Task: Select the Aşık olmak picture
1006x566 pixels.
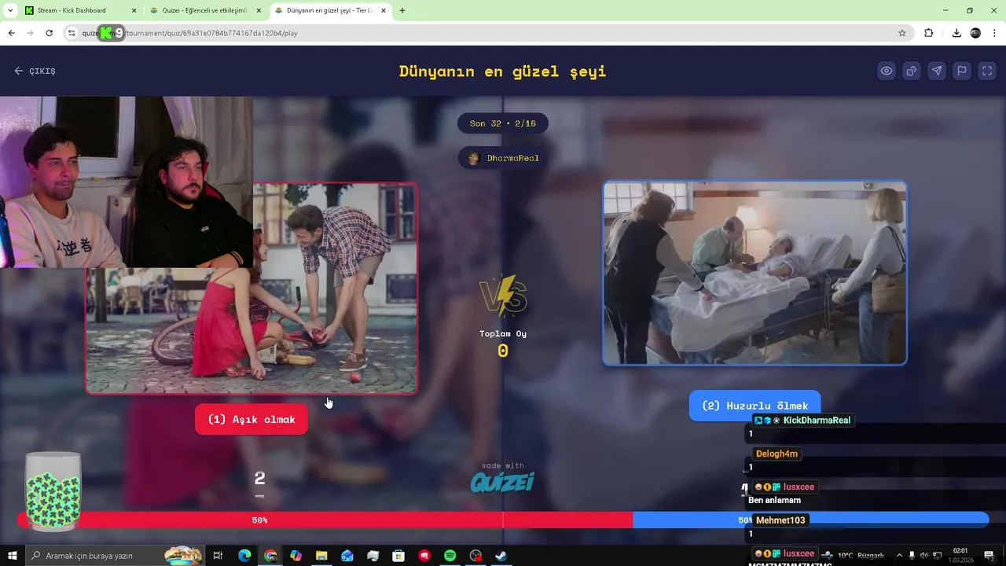Action: [x=251, y=289]
